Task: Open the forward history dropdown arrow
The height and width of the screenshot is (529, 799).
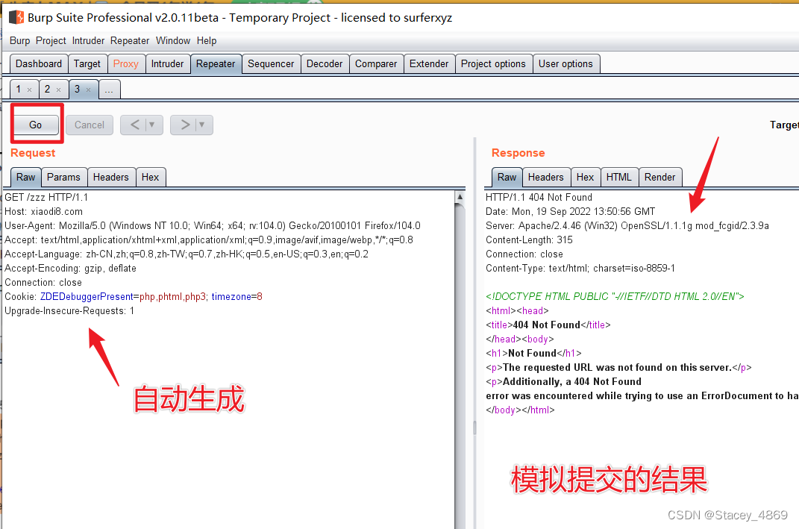Action: pos(201,125)
